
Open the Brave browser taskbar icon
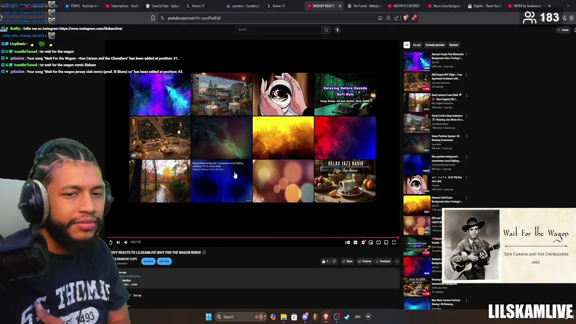[x=326, y=317]
